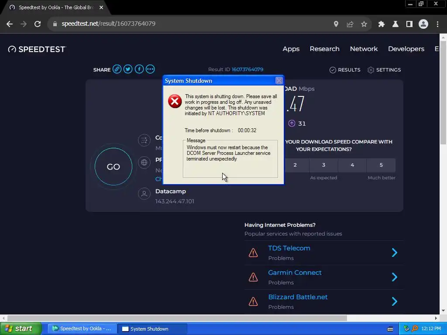Click the tray keyboard icon
Image resolution: width=447 pixels, height=335 pixels.
(x=390, y=329)
